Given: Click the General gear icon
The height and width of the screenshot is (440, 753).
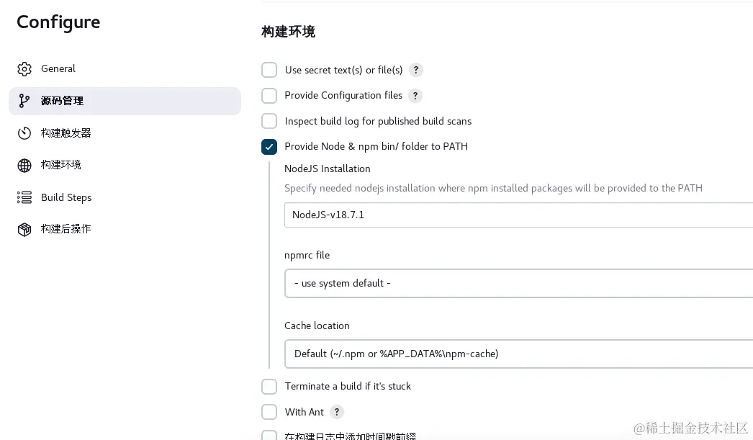Looking at the screenshot, I should (24, 69).
